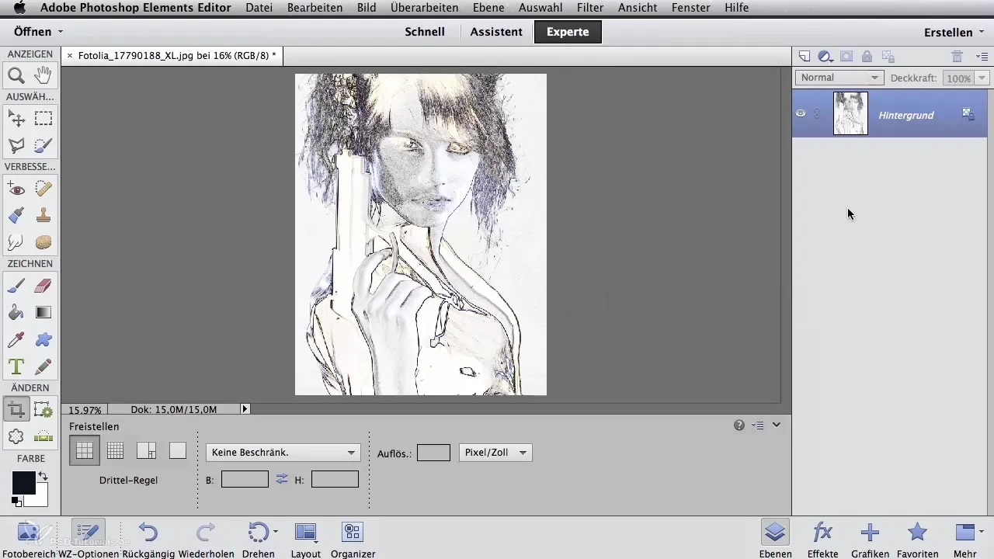Select the Text tool
994x559 pixels.
pyautogui.click(x=16, y=366)
